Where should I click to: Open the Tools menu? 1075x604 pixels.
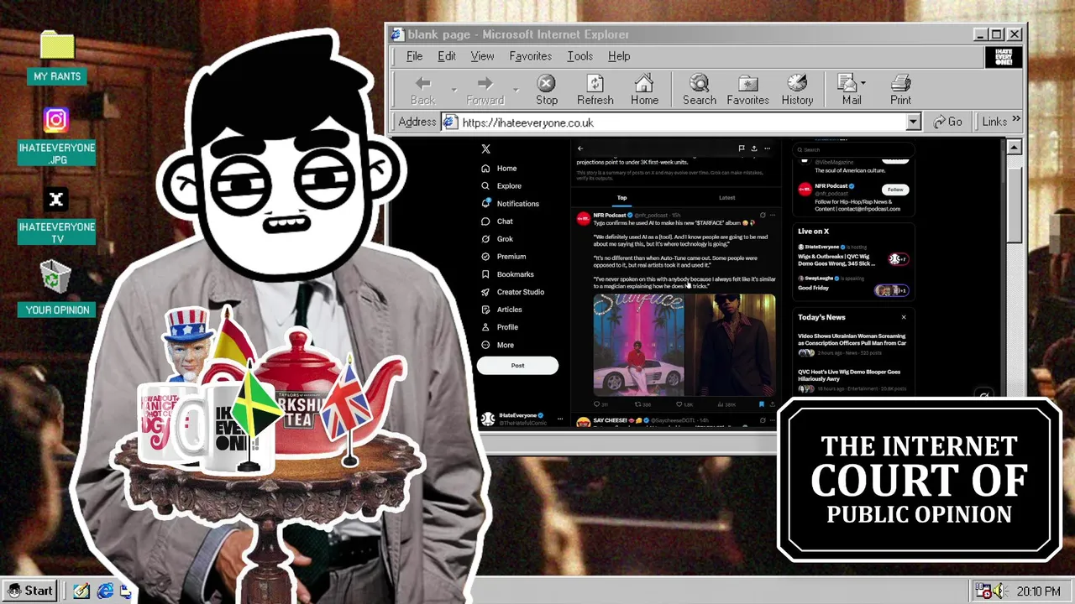pyautogui.click(x=579, y=56)
